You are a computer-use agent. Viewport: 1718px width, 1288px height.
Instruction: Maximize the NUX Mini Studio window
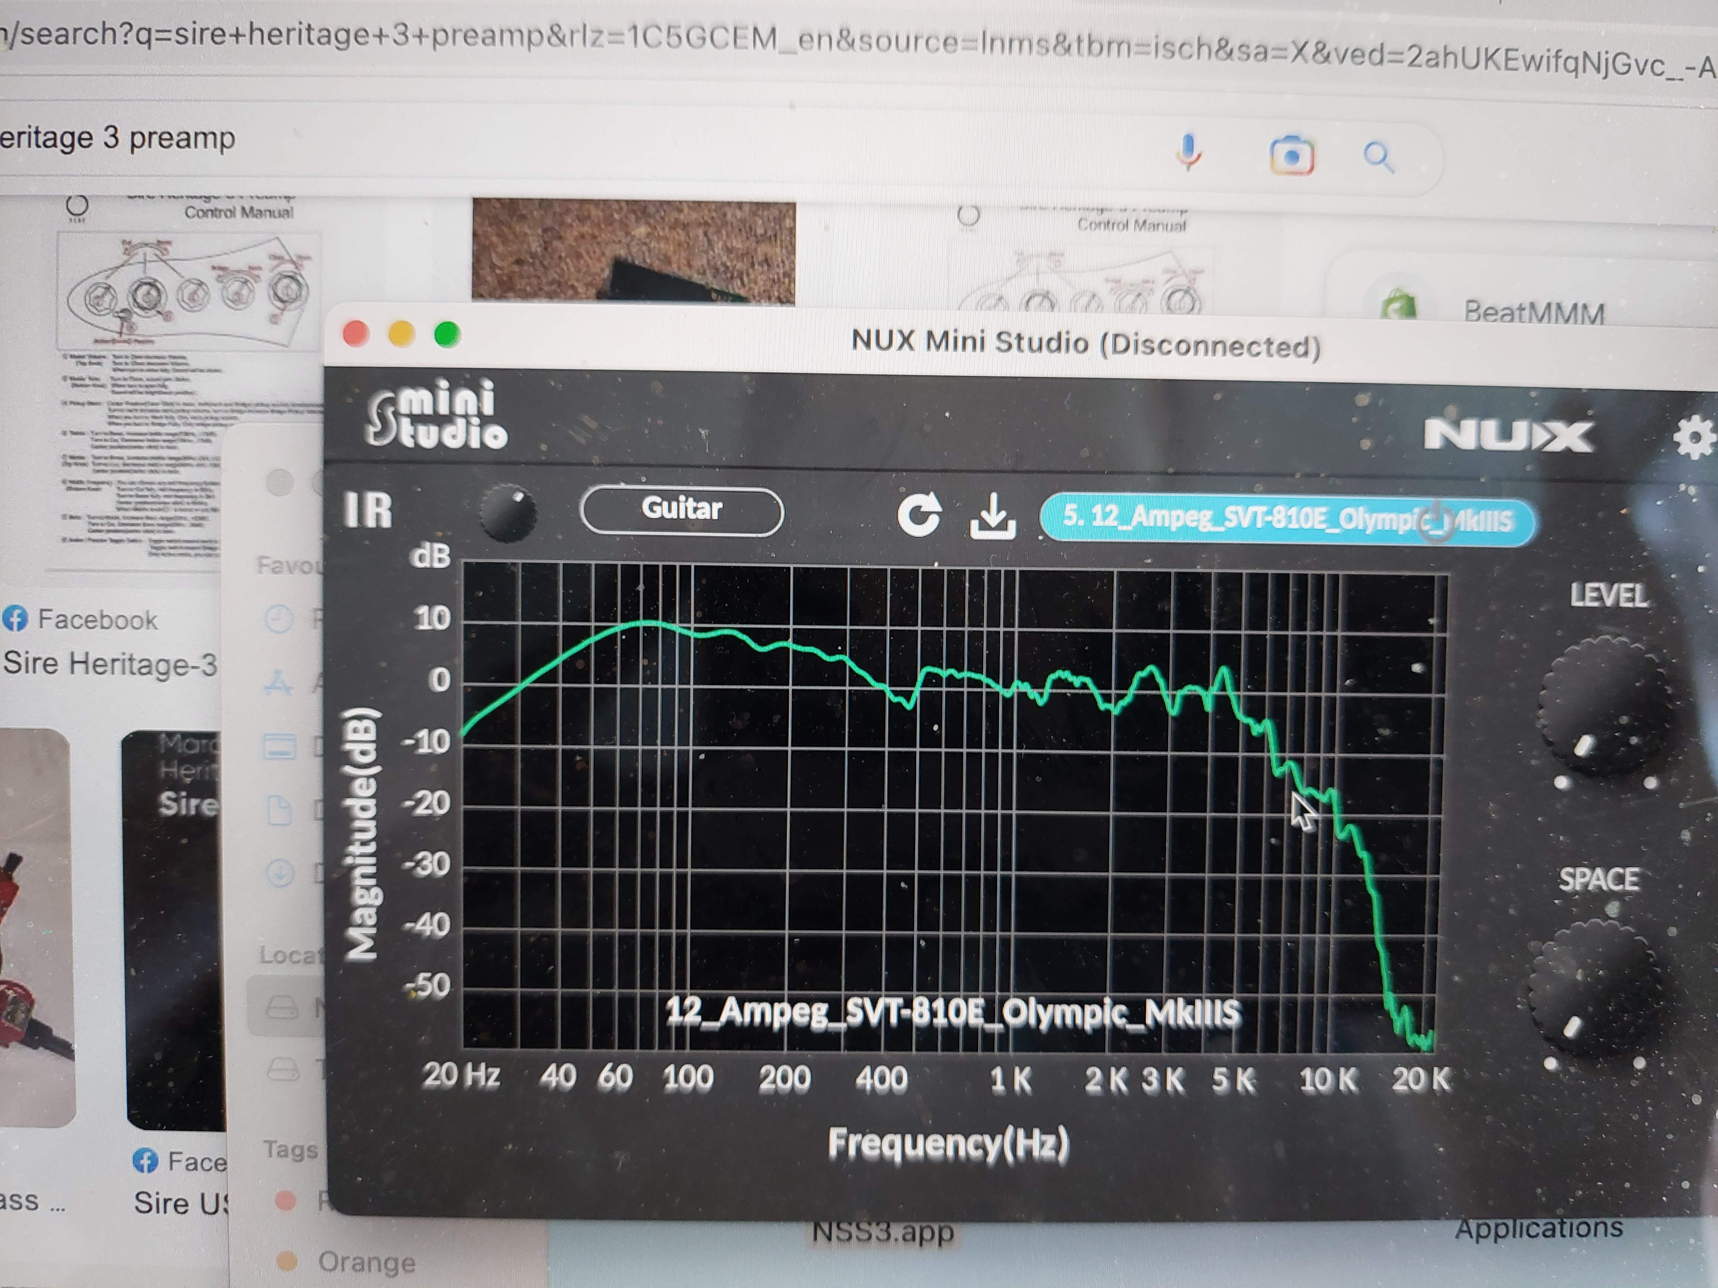447,335
